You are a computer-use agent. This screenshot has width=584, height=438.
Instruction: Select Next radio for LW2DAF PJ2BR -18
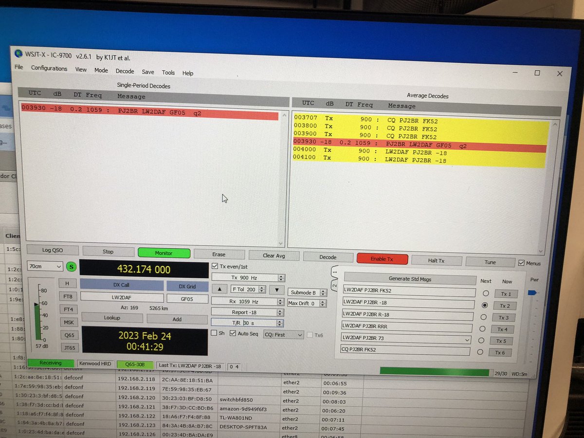[x=484, y=305]
